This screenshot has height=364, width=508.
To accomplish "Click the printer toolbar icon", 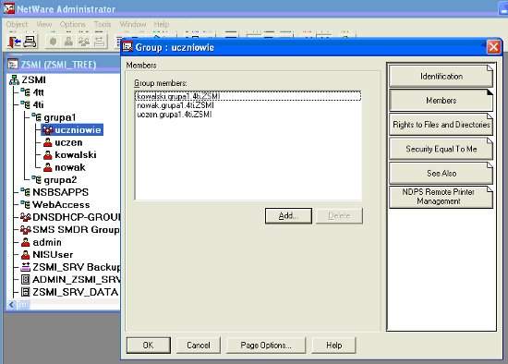I will [30, 42].
